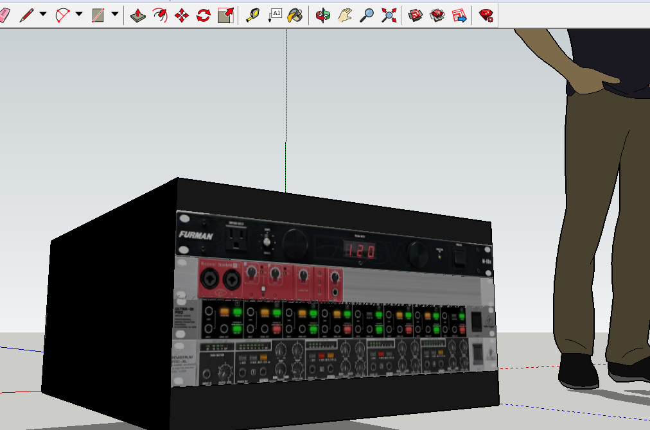Open the Extension Warehouse icon
650x430 pixels.
click(437, 16)
